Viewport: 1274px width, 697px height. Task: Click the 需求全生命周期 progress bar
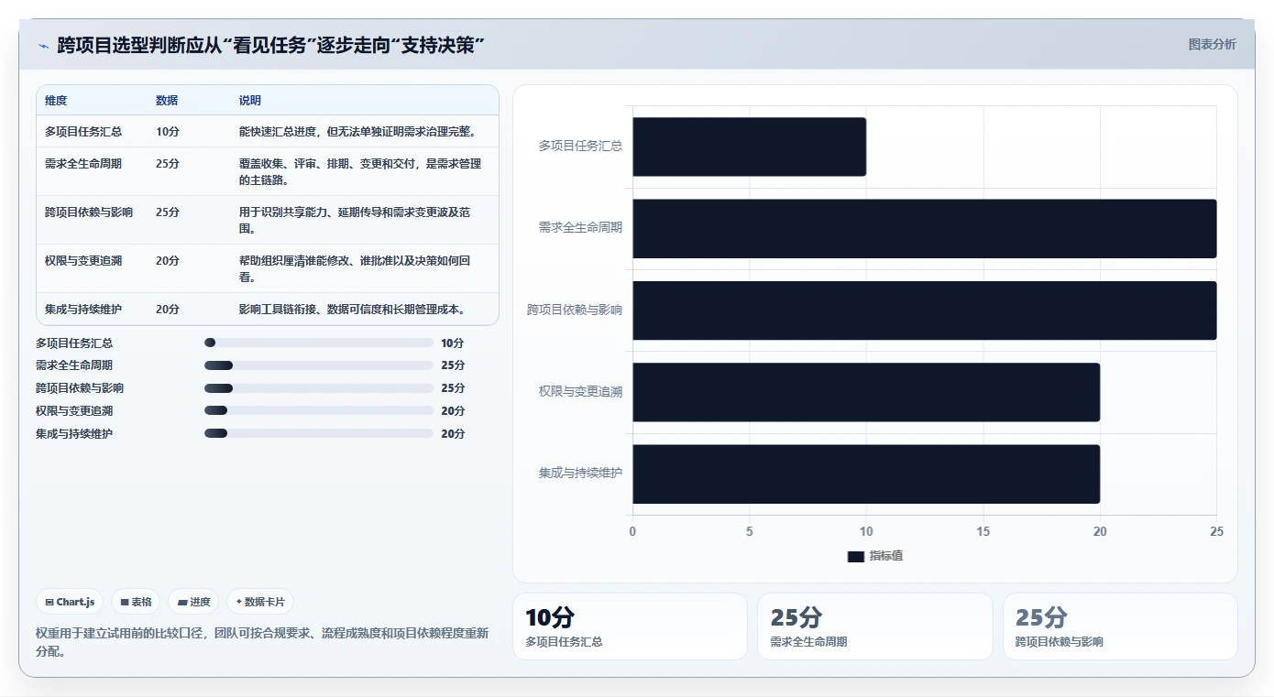pyautogui.click(x=319, y=365)
